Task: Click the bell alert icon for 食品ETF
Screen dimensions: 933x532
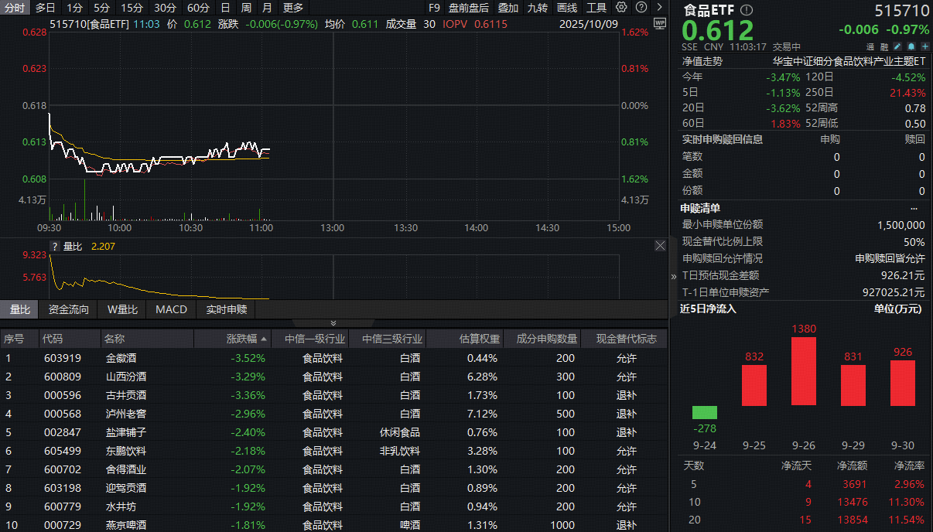Action: [911, 46]
